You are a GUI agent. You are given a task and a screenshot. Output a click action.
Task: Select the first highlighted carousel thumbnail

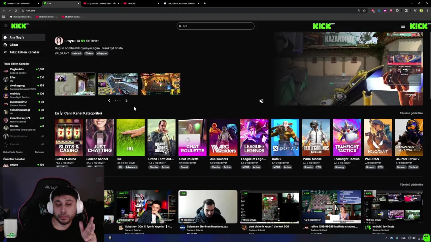pos(75,84)
